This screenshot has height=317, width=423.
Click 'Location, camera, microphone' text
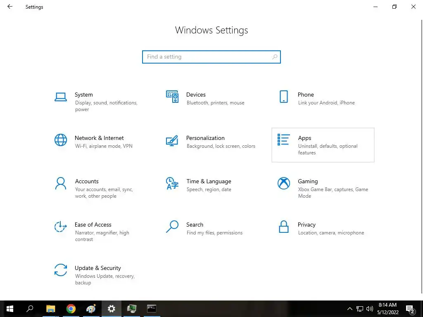coord(331,233)
